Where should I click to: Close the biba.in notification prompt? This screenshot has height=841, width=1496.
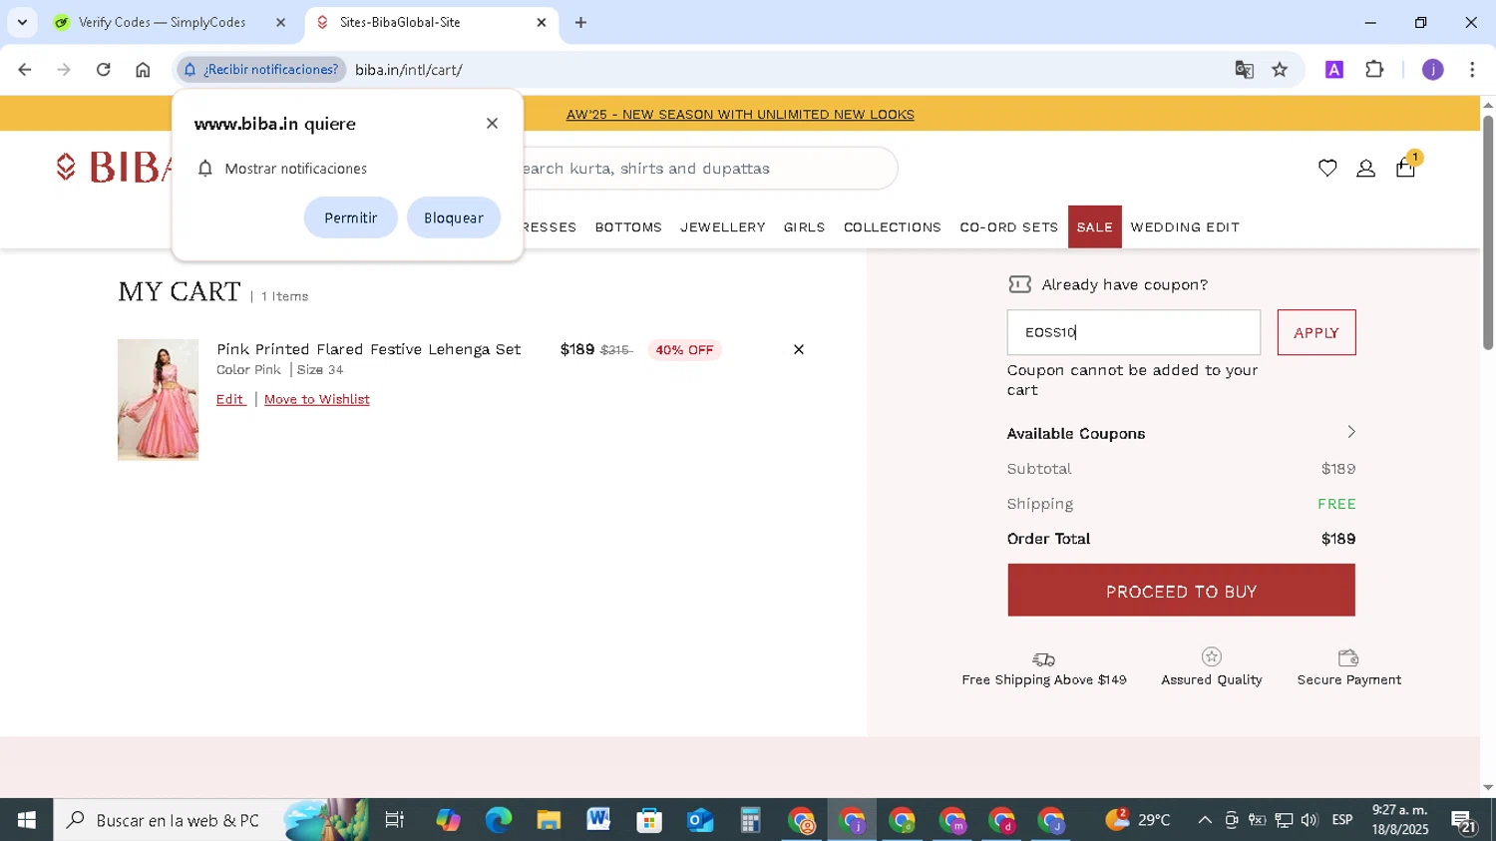click(492, 124)
